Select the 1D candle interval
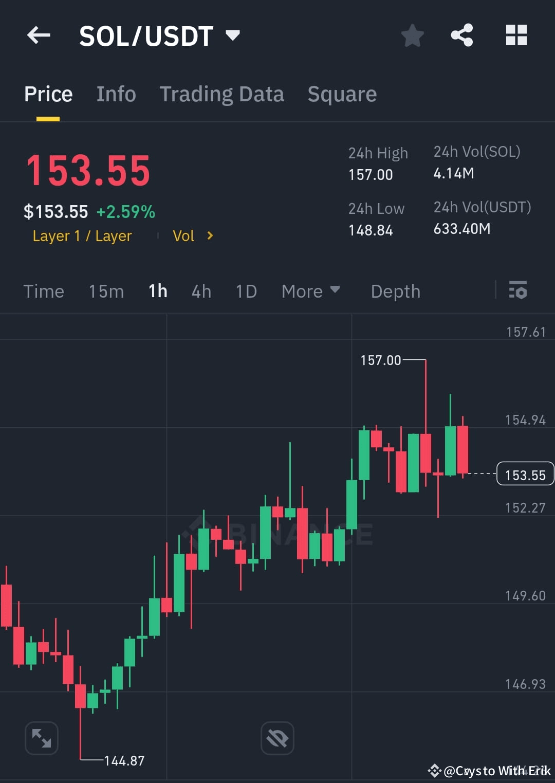 pyautogui.click(x=246, y=291)
